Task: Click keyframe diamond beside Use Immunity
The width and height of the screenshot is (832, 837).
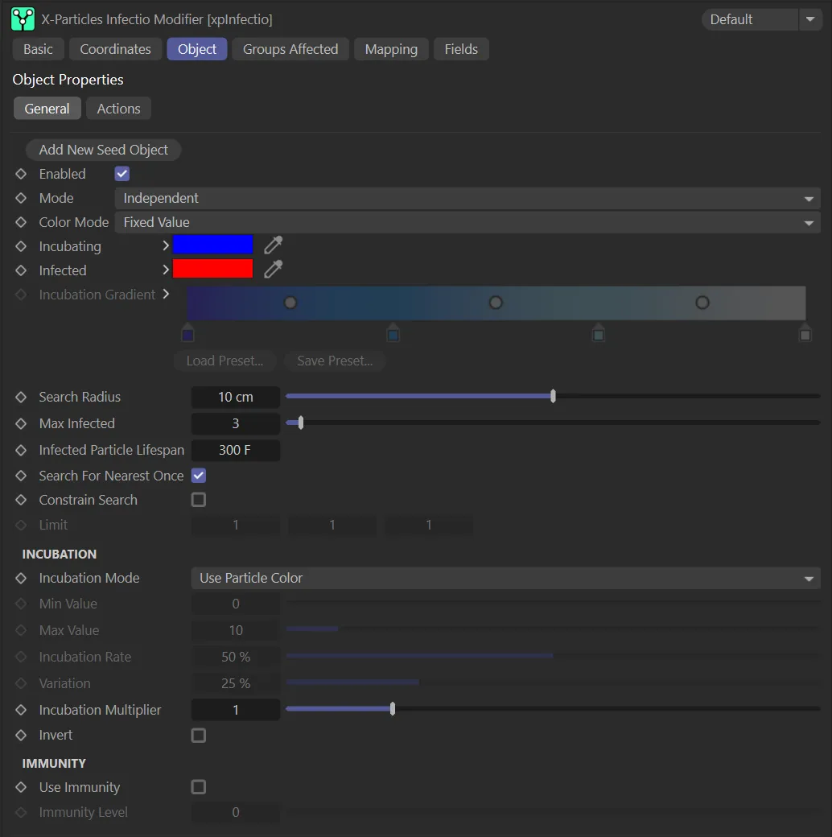Action: pos(22,787)
